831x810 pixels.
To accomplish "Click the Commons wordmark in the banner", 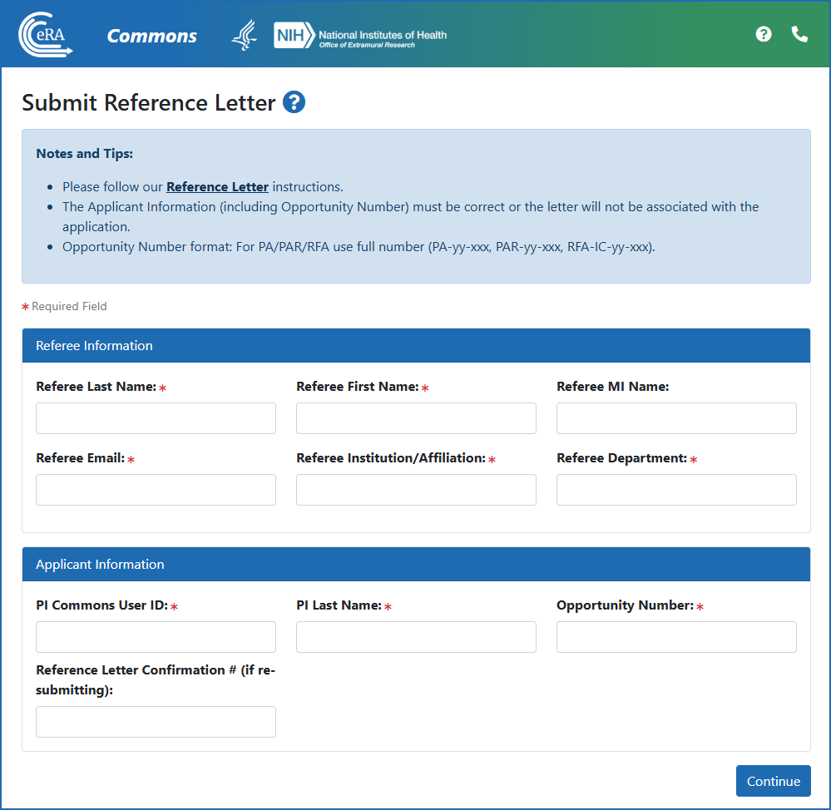I will coord(151,36).
